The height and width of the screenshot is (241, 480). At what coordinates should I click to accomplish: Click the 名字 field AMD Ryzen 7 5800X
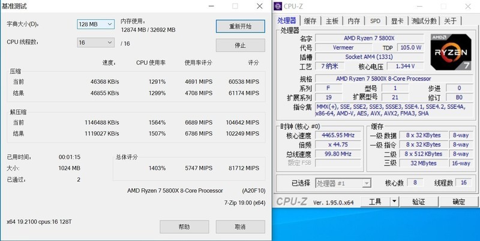(x=369, y=38)
